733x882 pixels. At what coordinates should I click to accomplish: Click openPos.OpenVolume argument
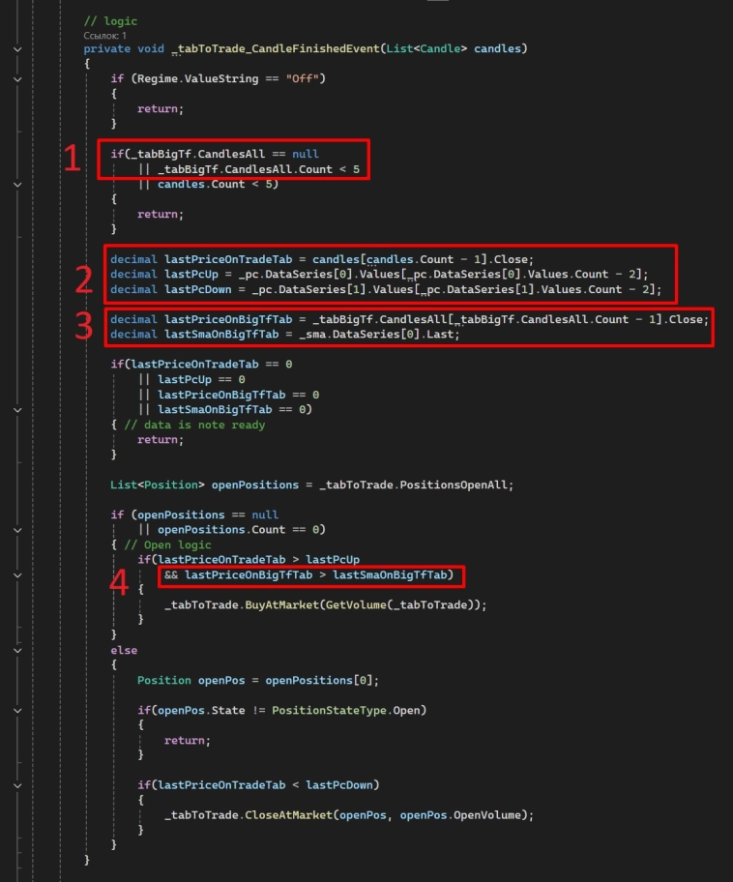click(460, 815)
